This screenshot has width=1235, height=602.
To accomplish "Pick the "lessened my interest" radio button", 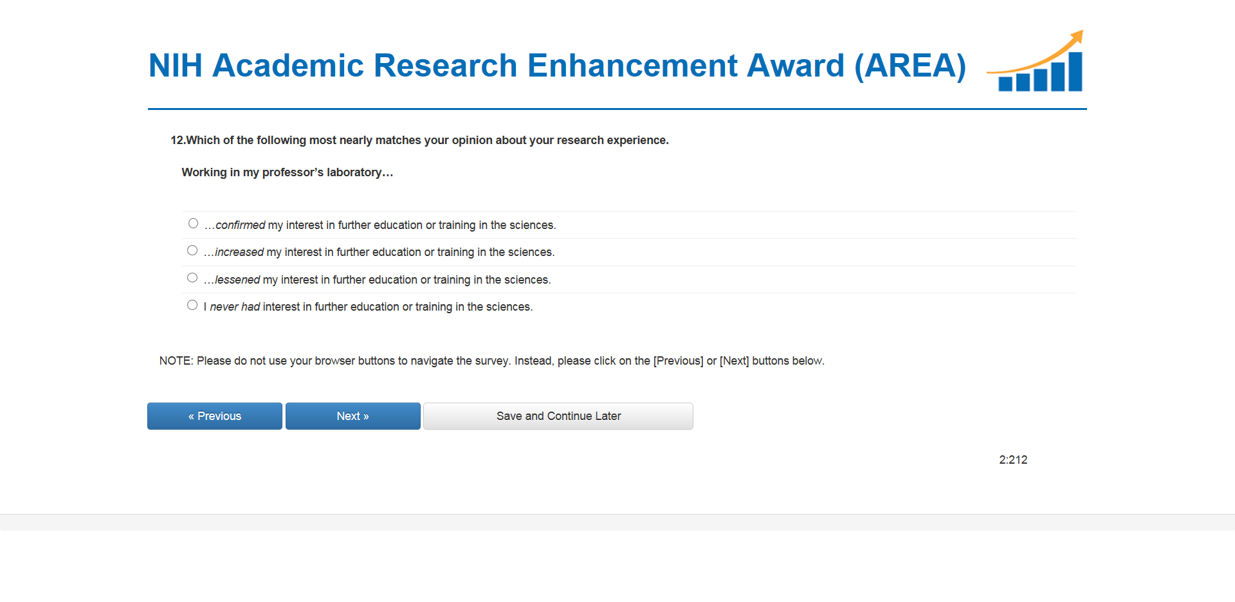I will (x=192, y=278).
